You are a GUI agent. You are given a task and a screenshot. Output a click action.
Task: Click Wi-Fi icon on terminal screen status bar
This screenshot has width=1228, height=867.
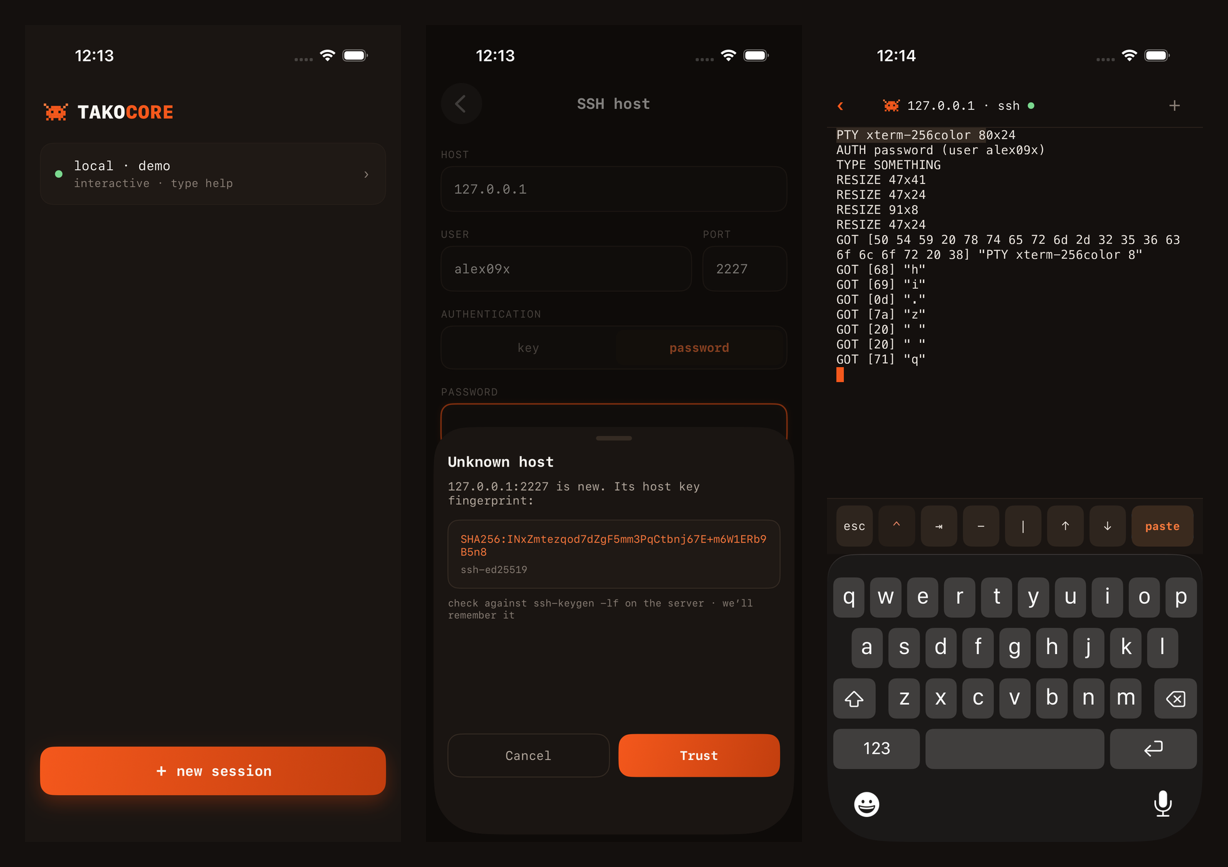click(1130, 55)
